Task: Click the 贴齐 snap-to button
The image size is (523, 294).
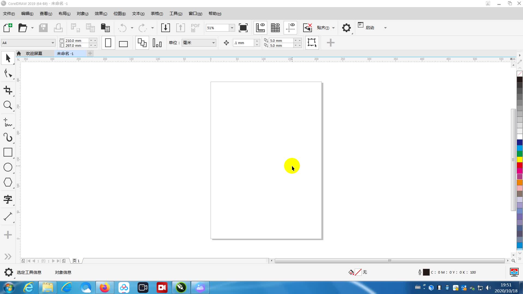Action: (x=323, y=28)
